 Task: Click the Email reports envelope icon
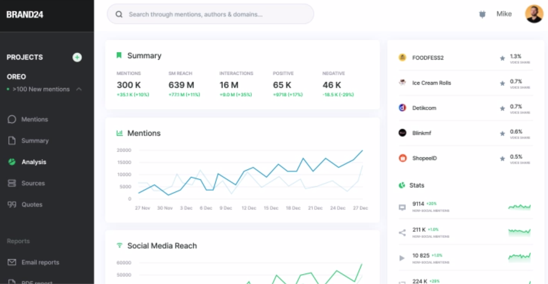pos(12,262)
